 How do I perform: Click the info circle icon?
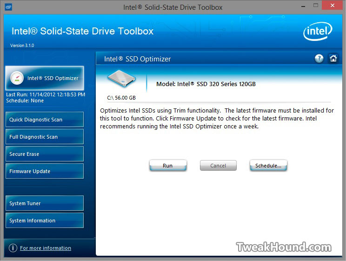coord(13,248)
